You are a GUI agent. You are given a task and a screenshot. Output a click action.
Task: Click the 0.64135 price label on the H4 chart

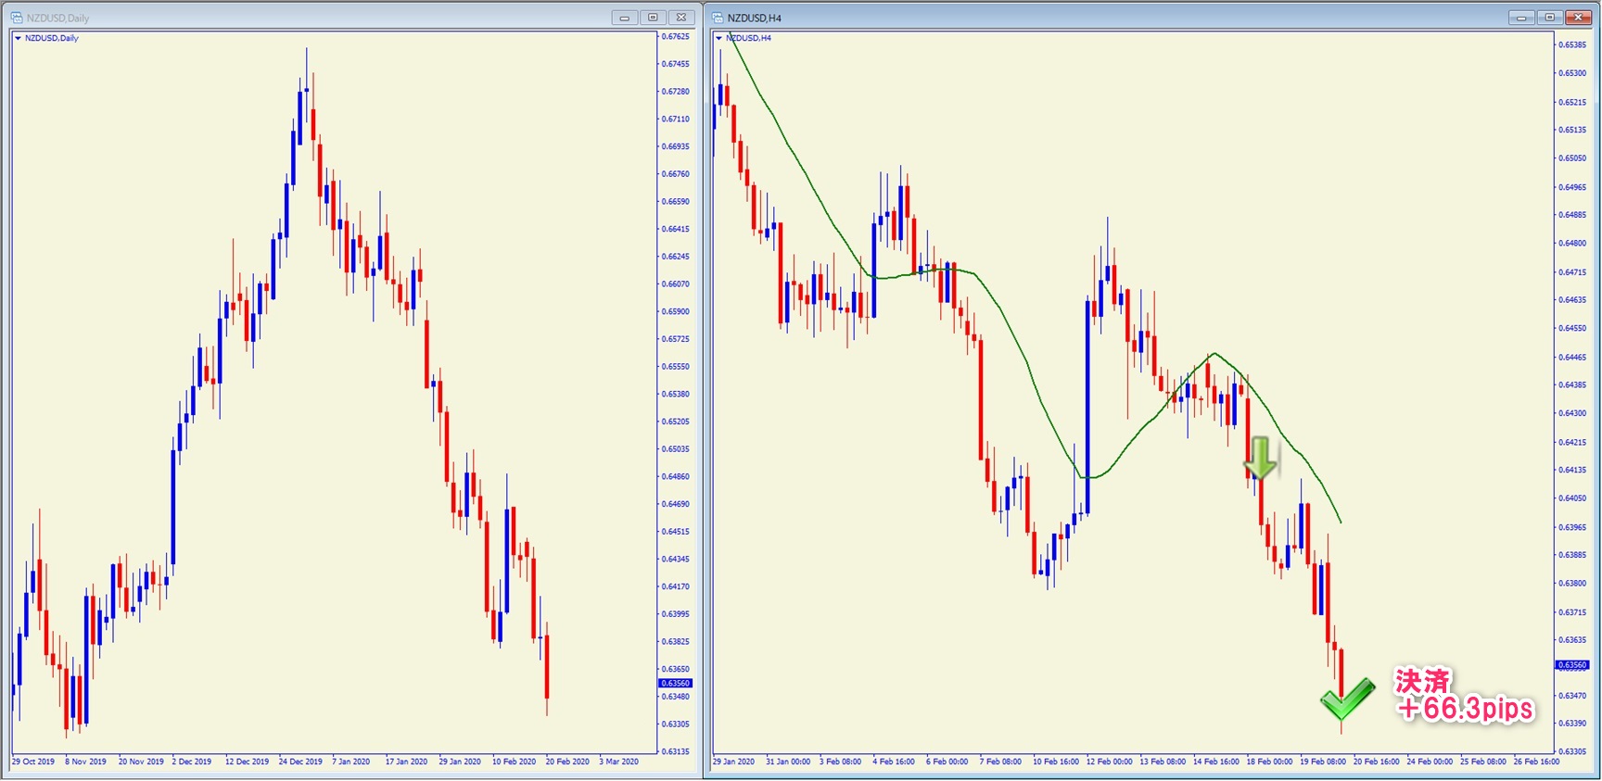(x=1572, y=470)
